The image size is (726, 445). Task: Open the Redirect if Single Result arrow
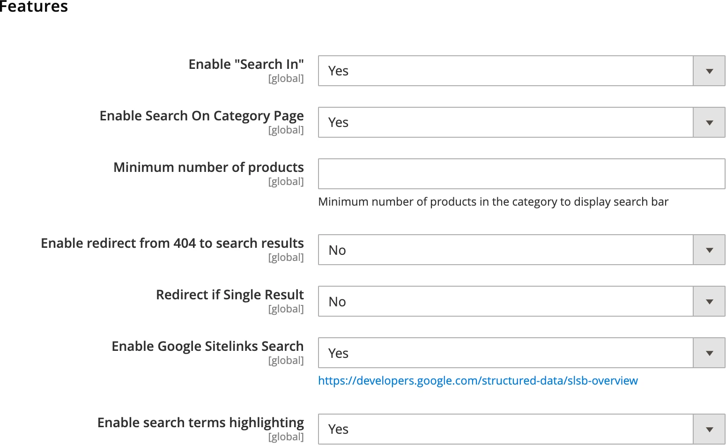pos(709,301)
